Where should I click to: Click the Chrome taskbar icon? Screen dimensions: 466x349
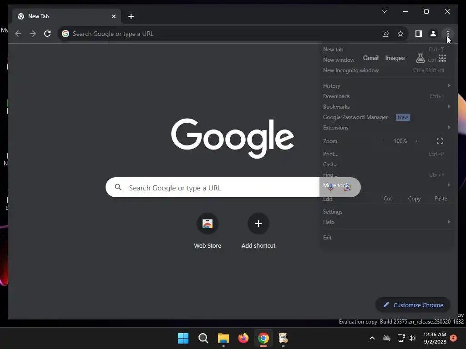point(263,338)
